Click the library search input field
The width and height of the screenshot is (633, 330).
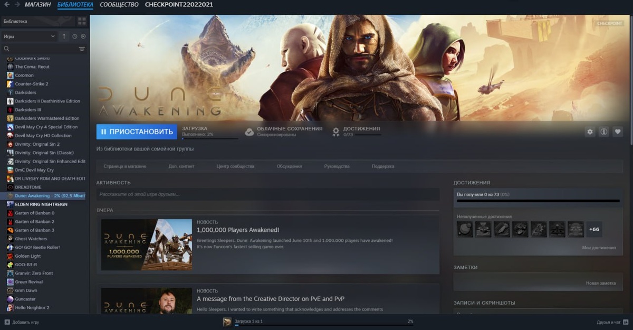(43, 49)
